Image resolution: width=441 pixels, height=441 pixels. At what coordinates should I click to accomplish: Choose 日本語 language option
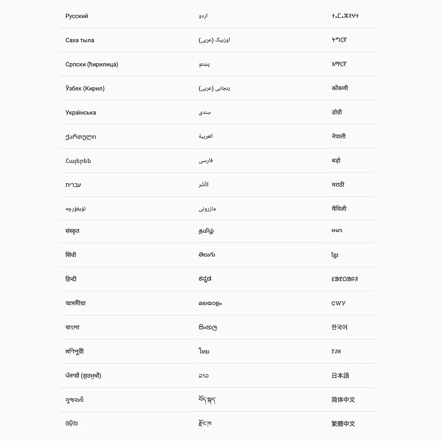tap(340, 376)
